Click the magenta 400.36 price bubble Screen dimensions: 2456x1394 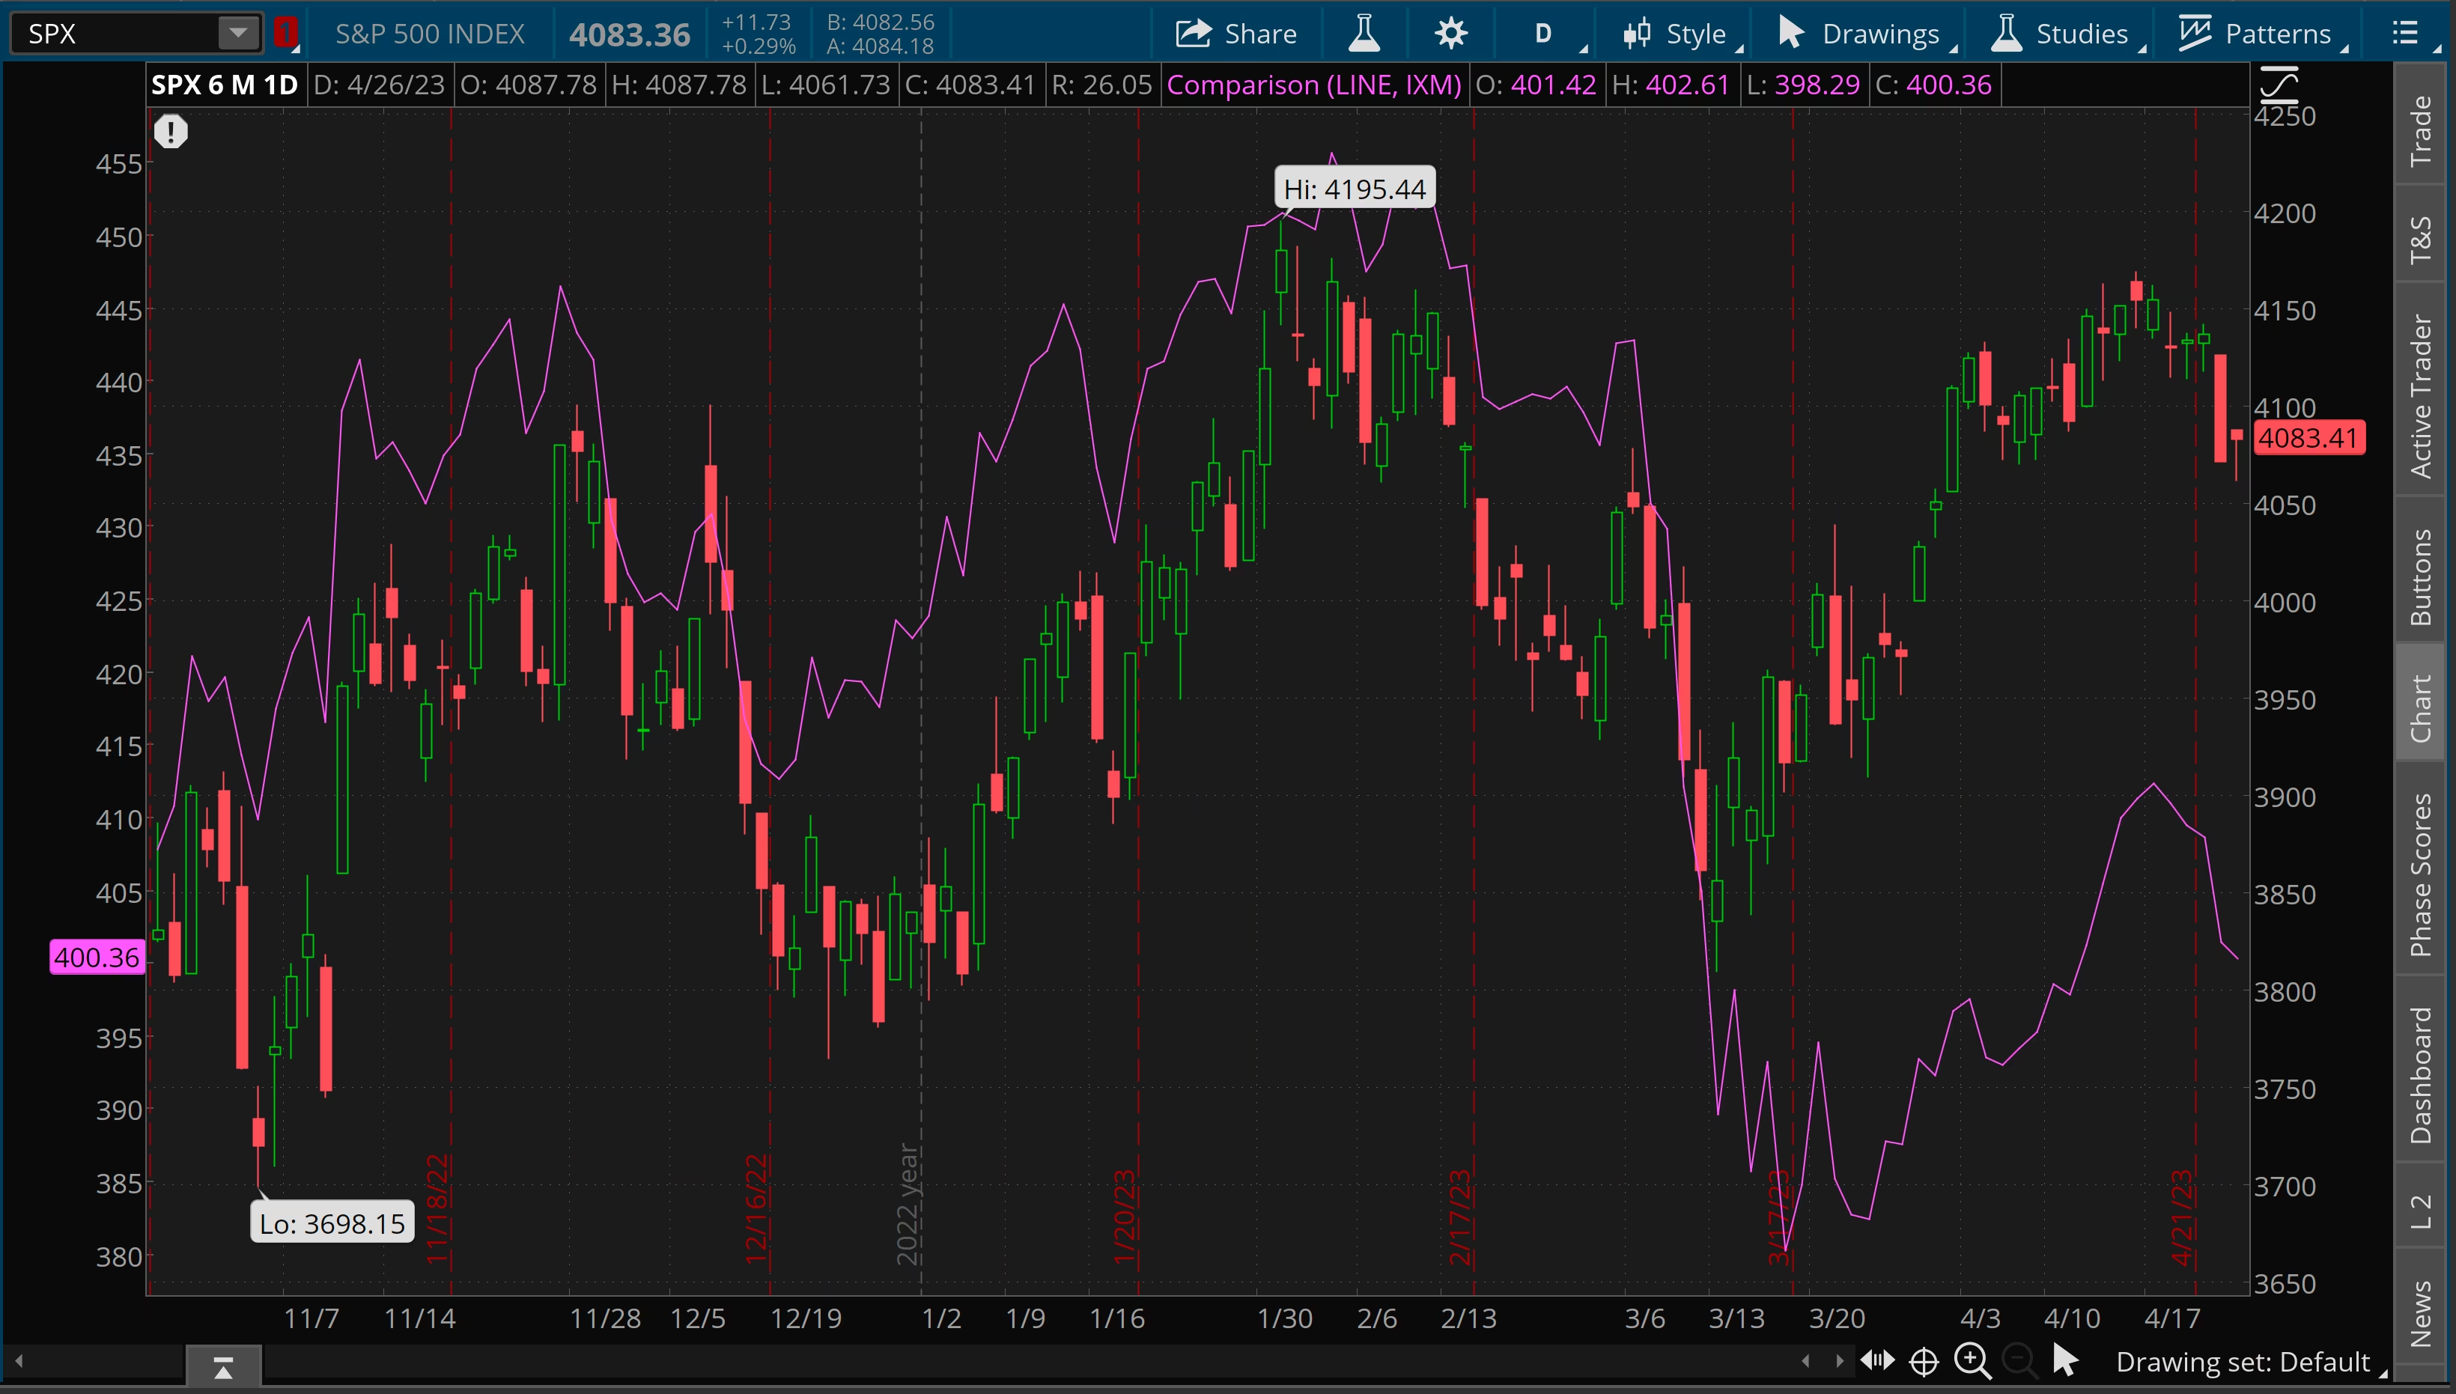(97, 958)
